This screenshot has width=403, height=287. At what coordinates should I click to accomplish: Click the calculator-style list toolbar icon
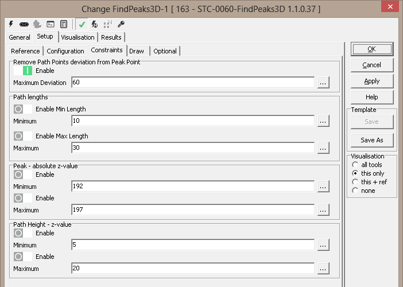(63, 25)
